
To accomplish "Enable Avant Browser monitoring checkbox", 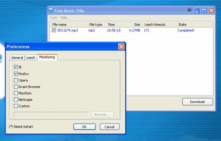I will pos(16,87).
